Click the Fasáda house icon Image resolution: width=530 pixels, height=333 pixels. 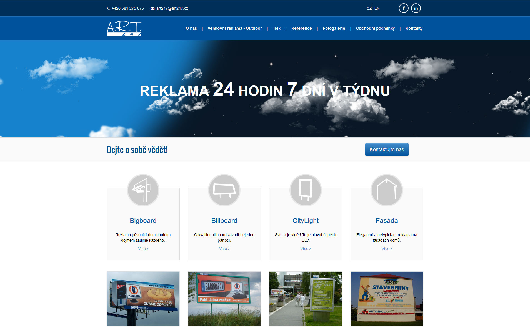coord(387,190)
